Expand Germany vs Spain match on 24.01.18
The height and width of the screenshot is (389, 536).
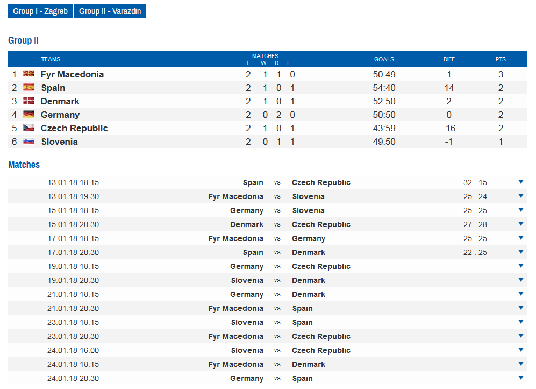tap(520, 378)
